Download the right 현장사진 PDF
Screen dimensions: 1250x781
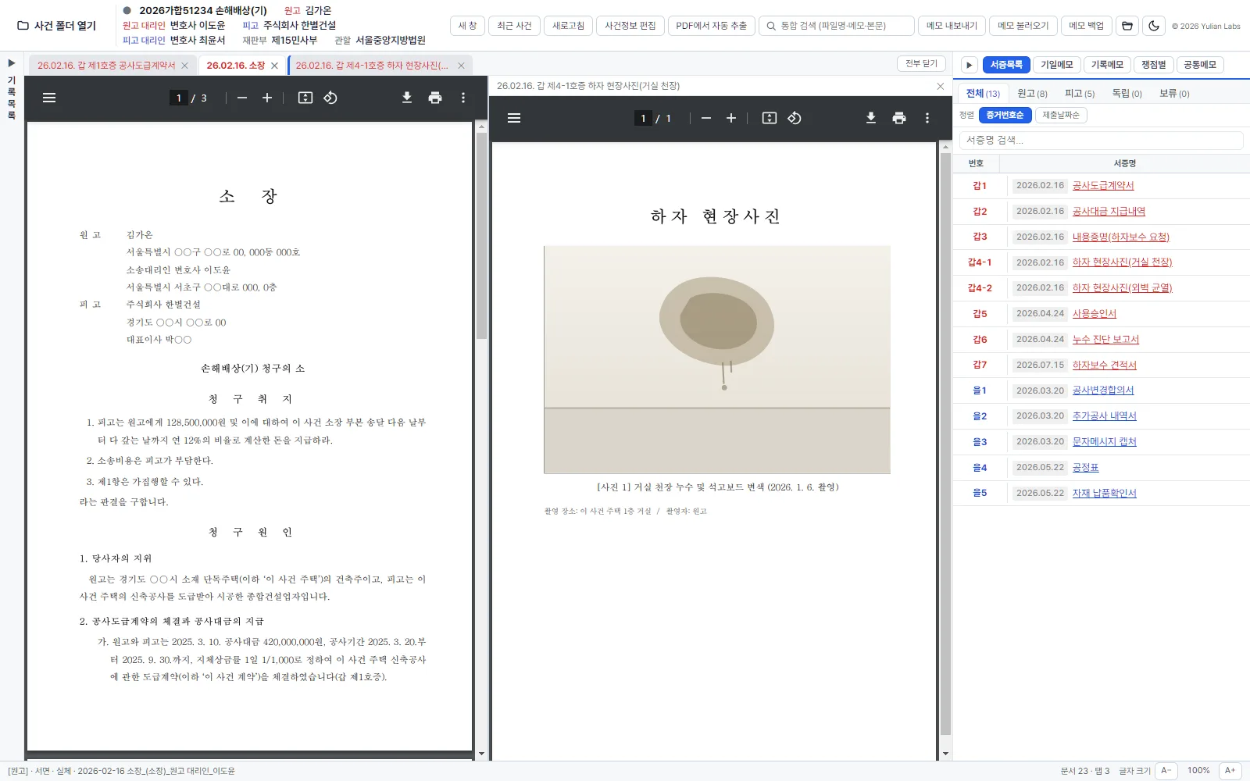871,118
